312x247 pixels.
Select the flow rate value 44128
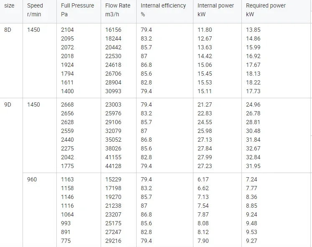pos(113,166)
